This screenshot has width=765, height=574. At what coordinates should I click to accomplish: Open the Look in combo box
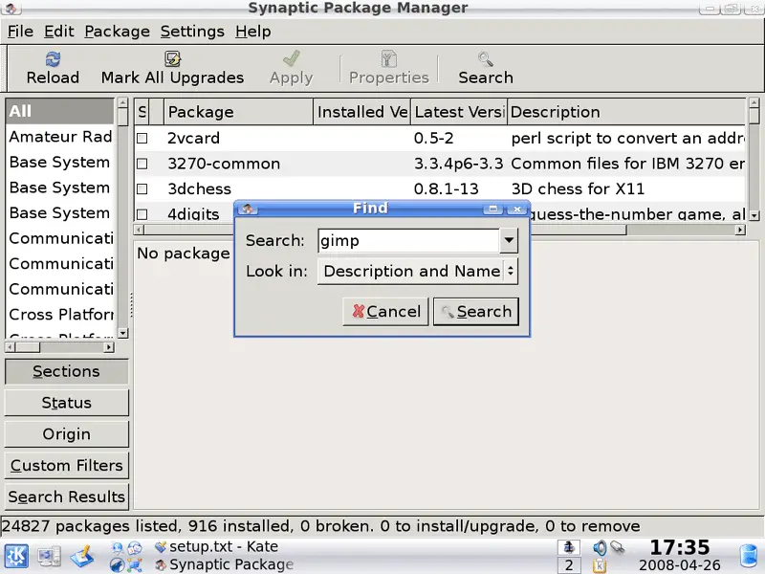pos(418,272)
